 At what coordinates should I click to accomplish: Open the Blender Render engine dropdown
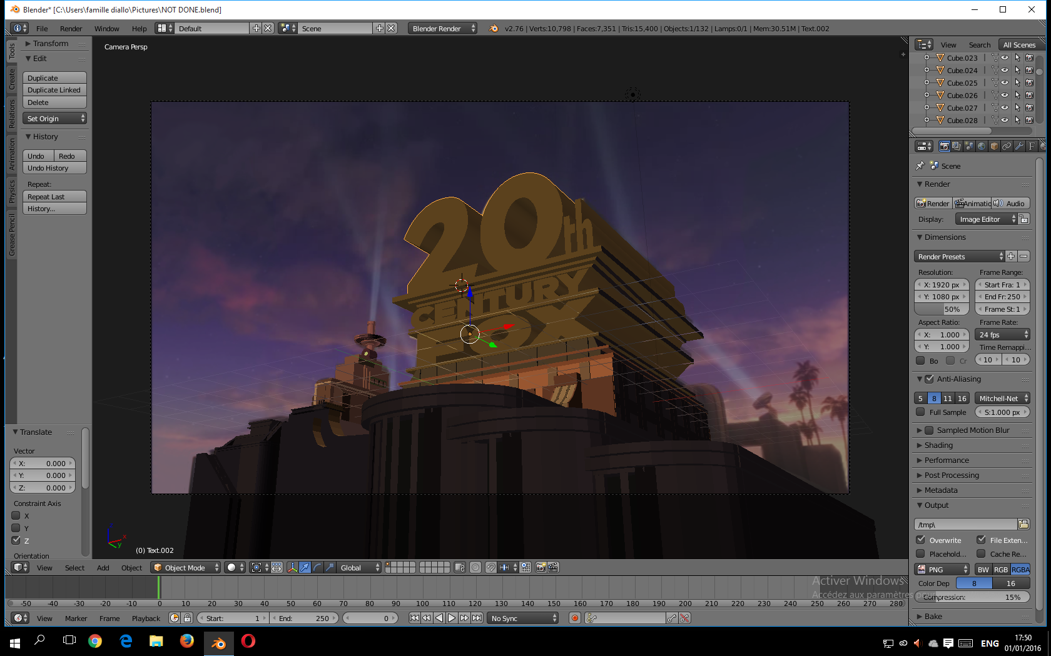442,28
